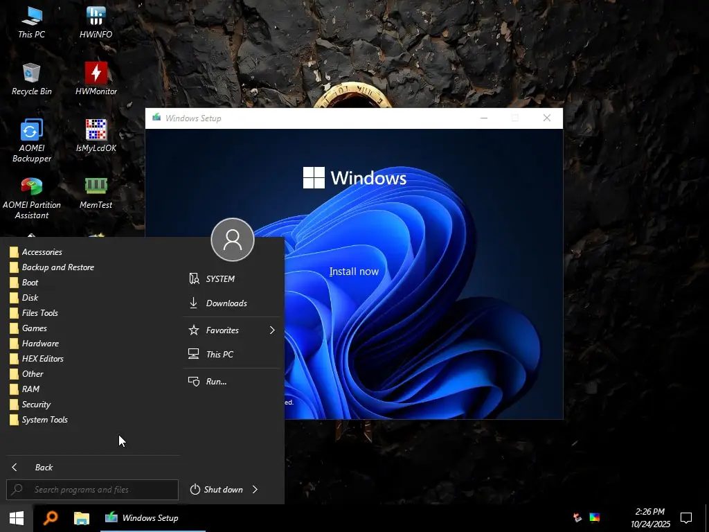This screenshot has width=709, height=532.
Task: Open the System Tools folder
Action: (45, 419)
